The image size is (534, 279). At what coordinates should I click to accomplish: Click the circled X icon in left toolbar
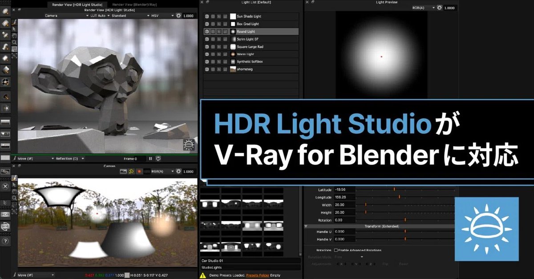pos(5,186)
